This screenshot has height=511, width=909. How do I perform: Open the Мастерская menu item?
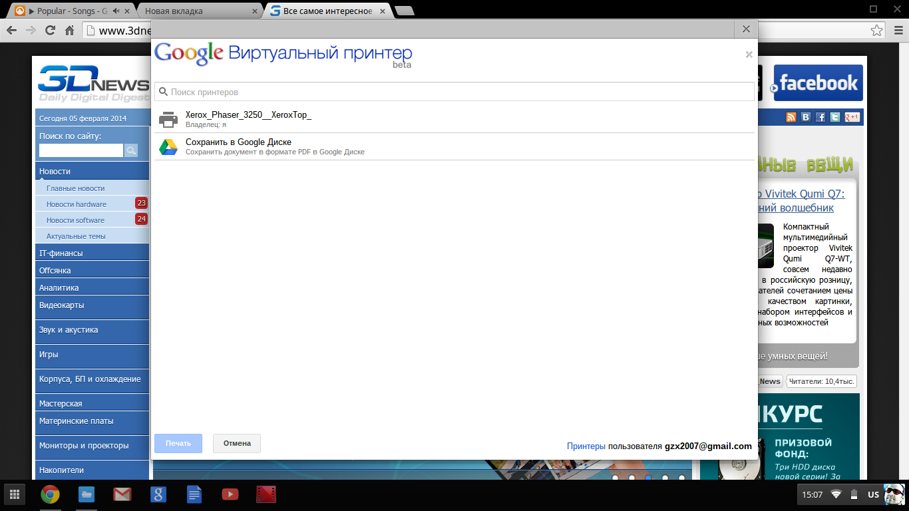click(x=92, y=403)
